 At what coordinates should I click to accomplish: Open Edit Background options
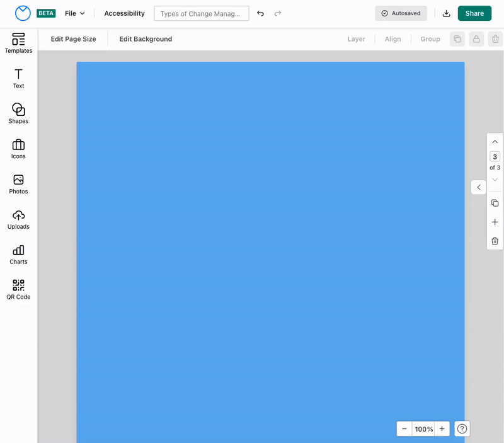tap(146, 38)
